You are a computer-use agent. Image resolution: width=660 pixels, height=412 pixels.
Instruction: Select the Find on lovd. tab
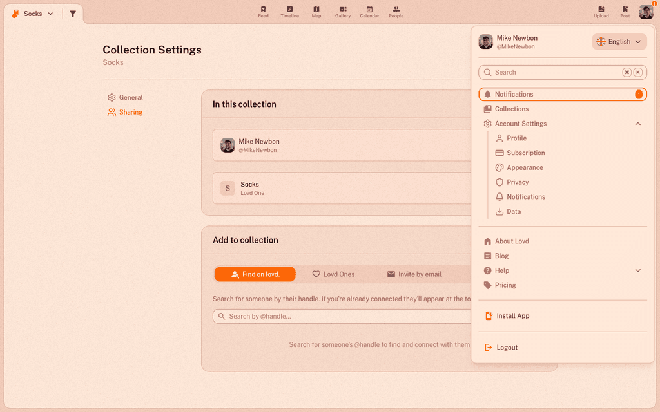click(255, 274)
